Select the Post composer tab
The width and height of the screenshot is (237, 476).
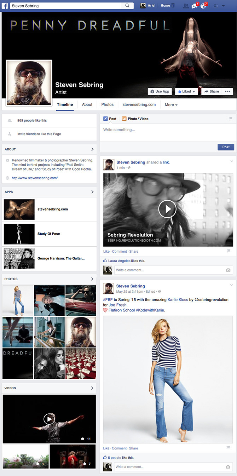[110, 119]
